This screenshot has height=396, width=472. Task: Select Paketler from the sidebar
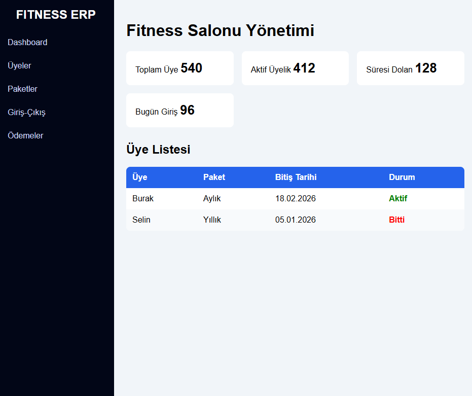[x=22, y=89]
